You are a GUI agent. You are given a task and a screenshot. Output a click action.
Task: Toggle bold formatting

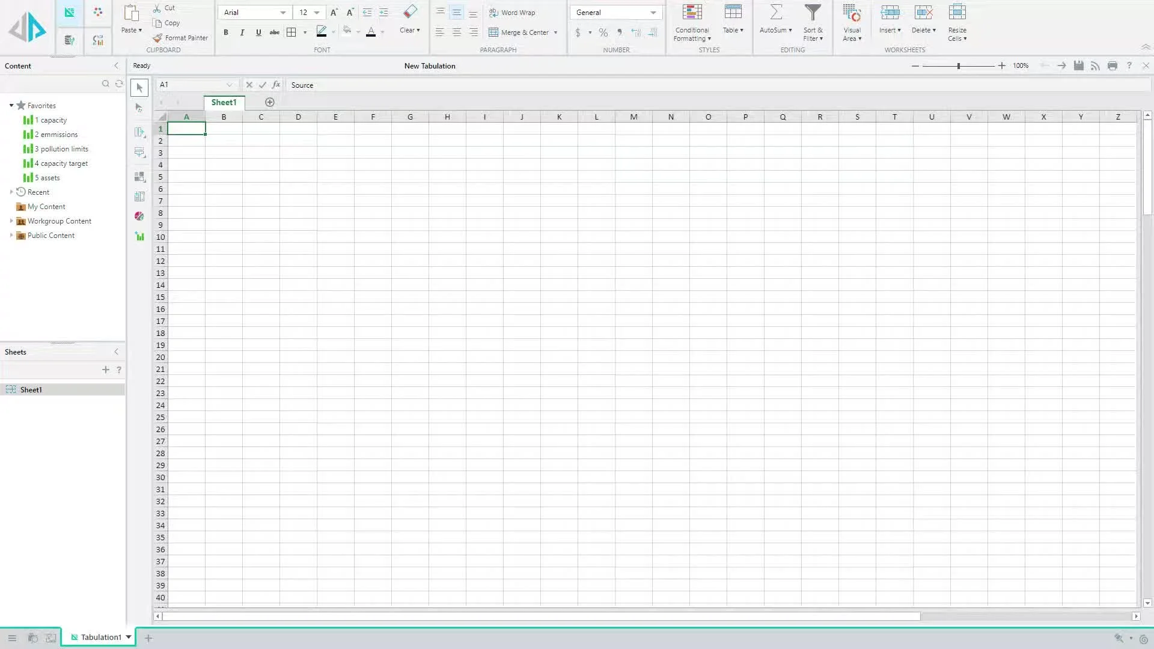(x=226, y=32)
